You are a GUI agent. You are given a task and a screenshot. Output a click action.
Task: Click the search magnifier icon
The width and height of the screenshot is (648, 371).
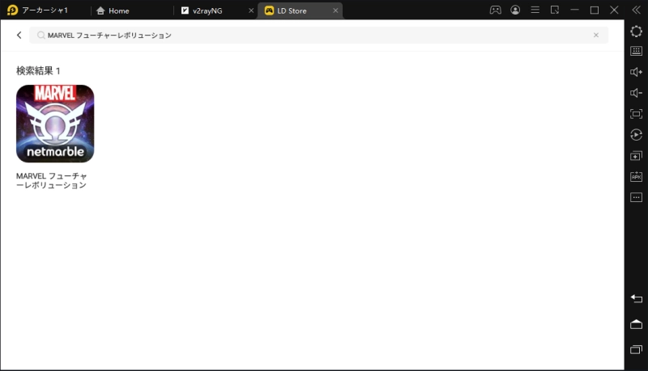[x=40, y=36]
